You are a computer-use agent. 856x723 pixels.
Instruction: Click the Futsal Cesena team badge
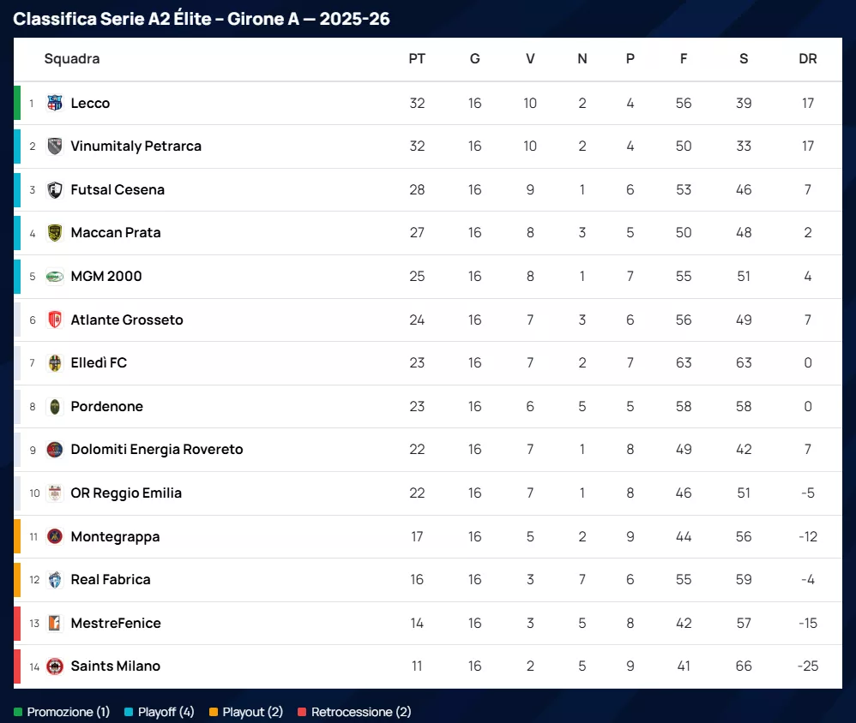[55, 189]
